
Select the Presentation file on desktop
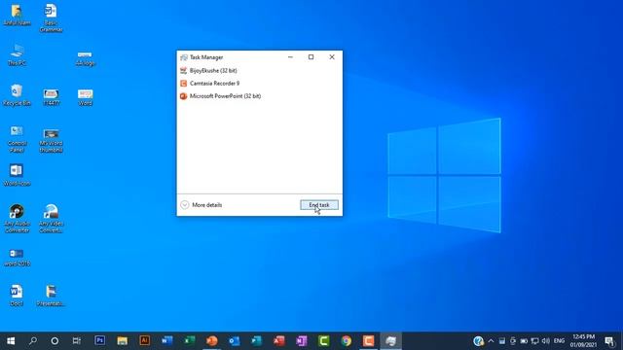52,296
